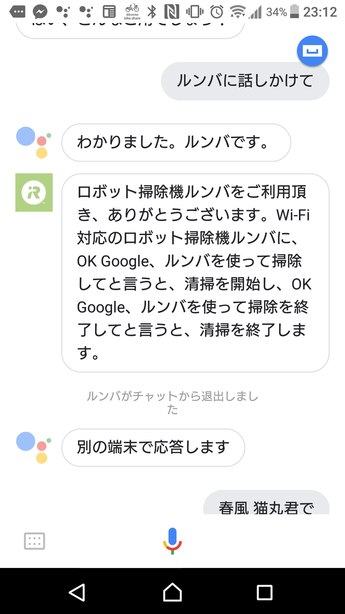Tap the Roomba instructions message bubble
345x614 pixels.
[195, 272]
